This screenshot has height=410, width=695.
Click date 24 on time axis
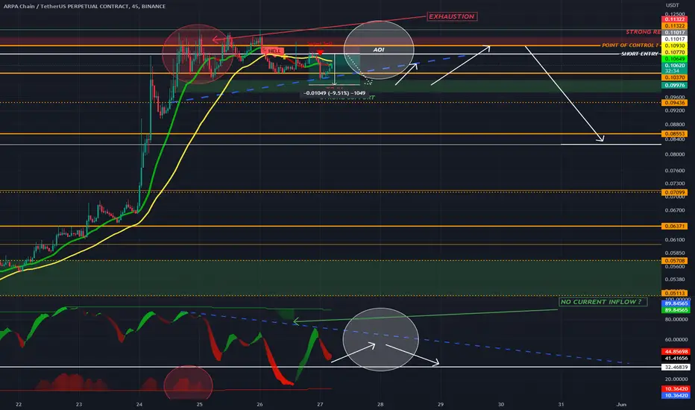point(139,404)
